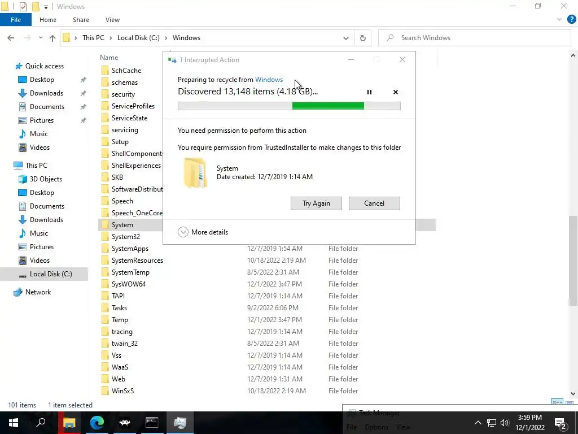The image size is (578, 434).
Task: Switch to the View ribbon tab
Action: point(112,20)
